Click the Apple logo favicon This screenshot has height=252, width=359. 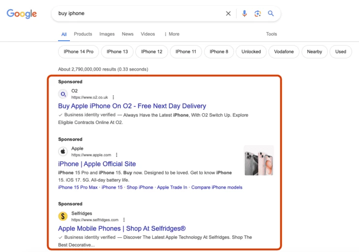point(63,151)
